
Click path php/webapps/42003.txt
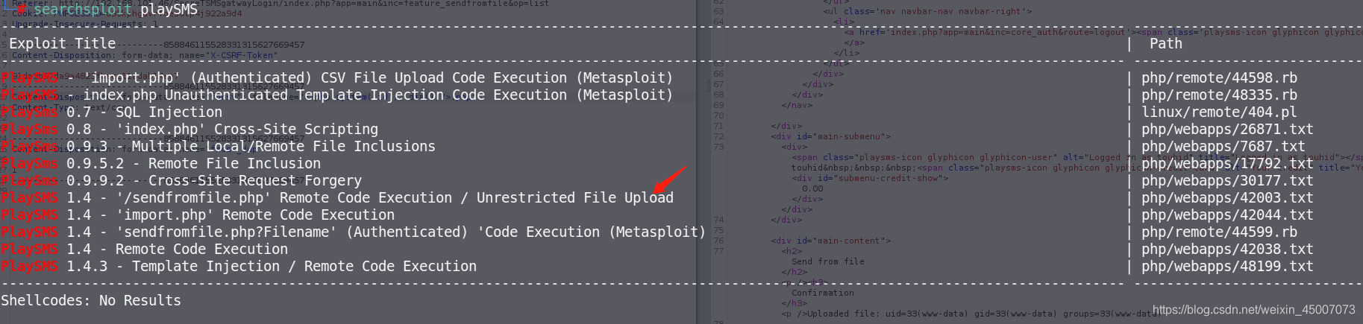coord(1227,197)
